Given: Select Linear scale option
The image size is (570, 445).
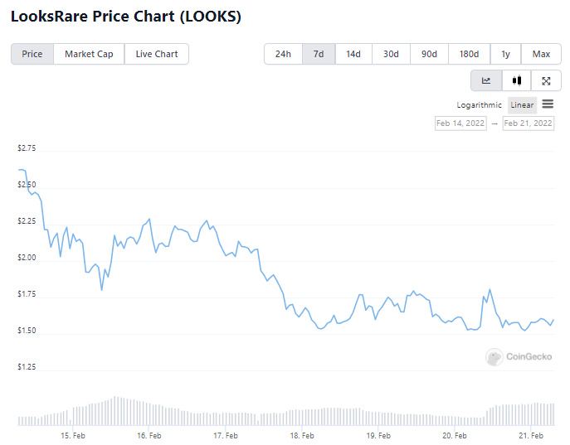Looking at the screenshot, I should click(x=522, y=105).
